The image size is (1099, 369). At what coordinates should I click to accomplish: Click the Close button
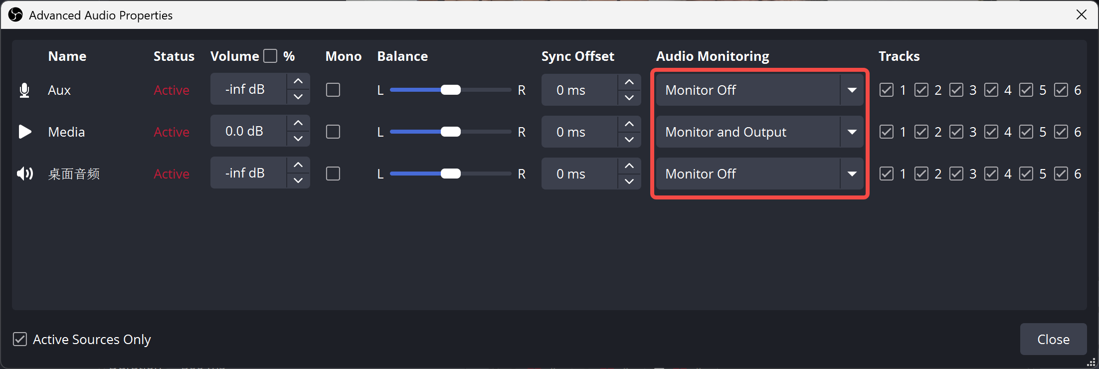pos(1053,339)
